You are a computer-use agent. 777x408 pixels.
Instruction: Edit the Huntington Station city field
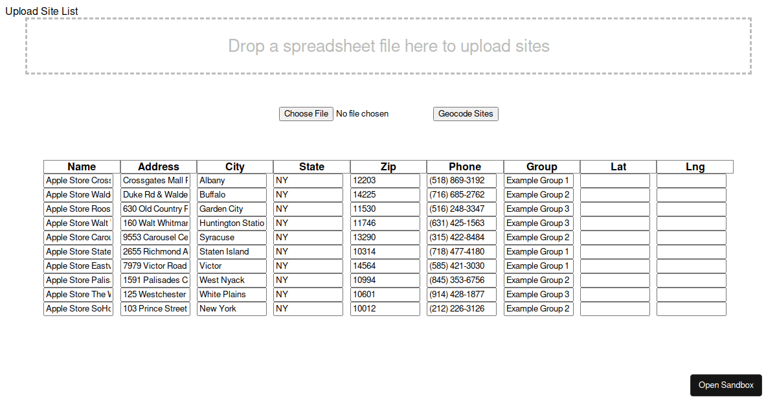coord(232,223)
